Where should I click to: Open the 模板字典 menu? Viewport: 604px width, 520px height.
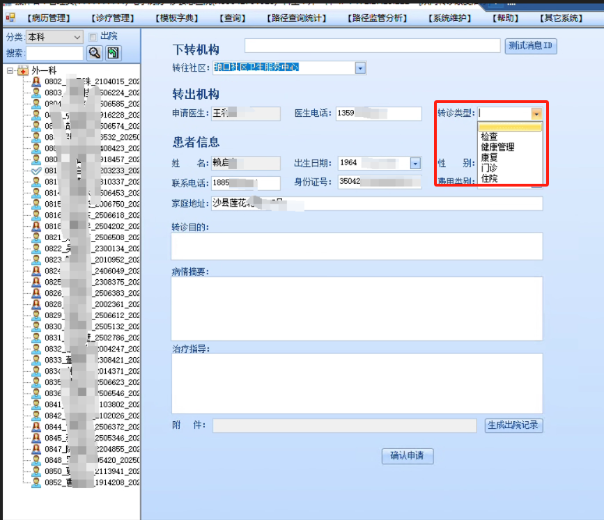[x=176, y=18]
